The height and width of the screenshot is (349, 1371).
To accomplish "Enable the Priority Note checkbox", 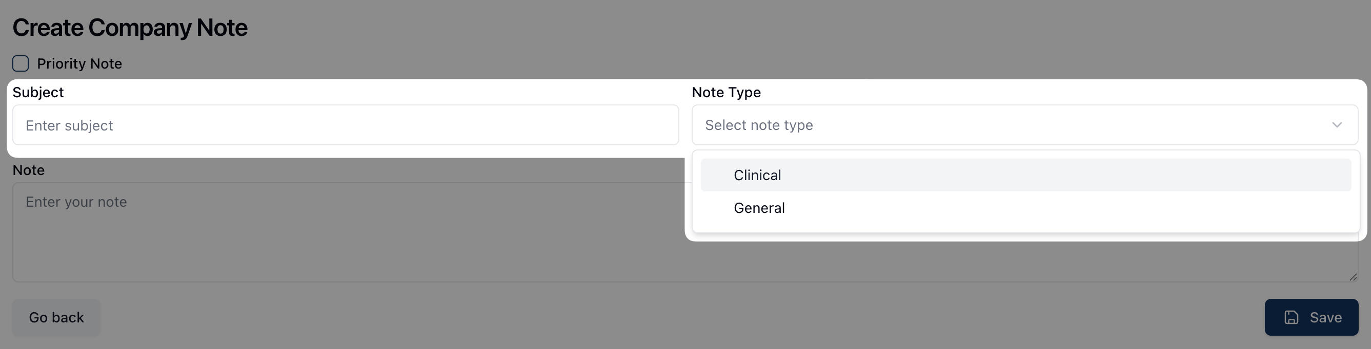I will pyautogui.click(x=21, y=64).
